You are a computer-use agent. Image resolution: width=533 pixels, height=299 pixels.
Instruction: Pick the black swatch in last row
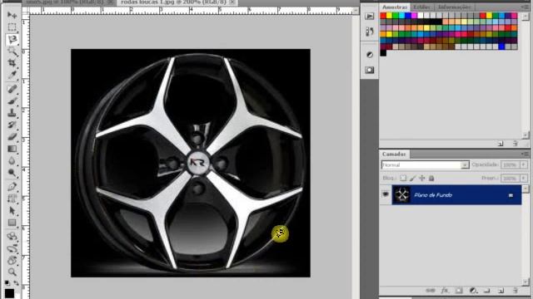(x=383, y=53)
